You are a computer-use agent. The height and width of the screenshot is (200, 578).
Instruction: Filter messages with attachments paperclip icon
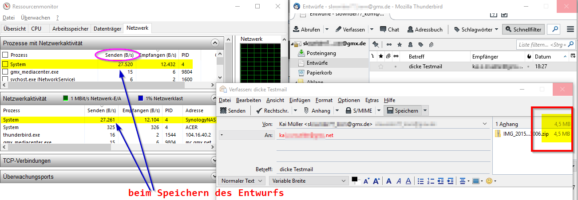point(431,44)
